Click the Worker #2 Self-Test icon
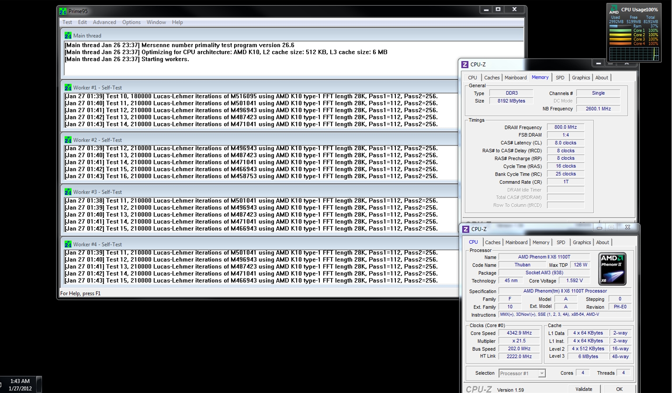Image resolution: width=672 pixels, height=393 pixels. [68, 140]
